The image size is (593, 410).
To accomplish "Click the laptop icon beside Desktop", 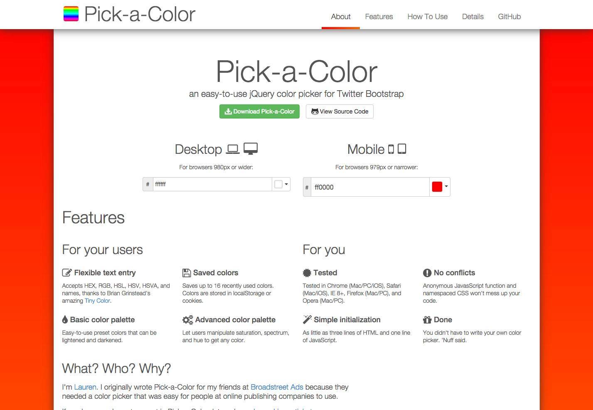I will click(x=233, y=149).
